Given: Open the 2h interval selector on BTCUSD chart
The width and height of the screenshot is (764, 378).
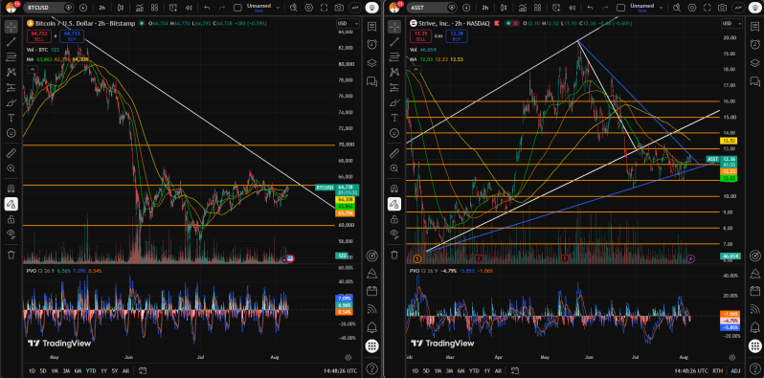Looking at the screenshot, I should click(101, 8).
